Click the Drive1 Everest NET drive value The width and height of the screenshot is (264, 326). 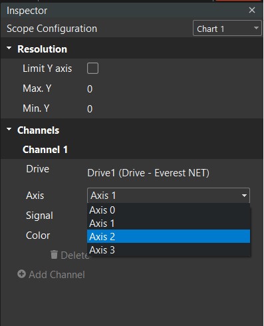tap(148, 173)
